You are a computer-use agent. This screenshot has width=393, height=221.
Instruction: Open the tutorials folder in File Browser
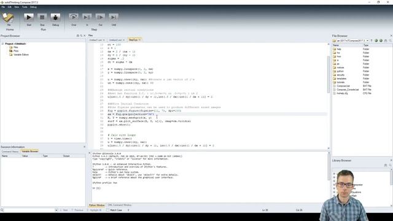(x=341, y=82)
